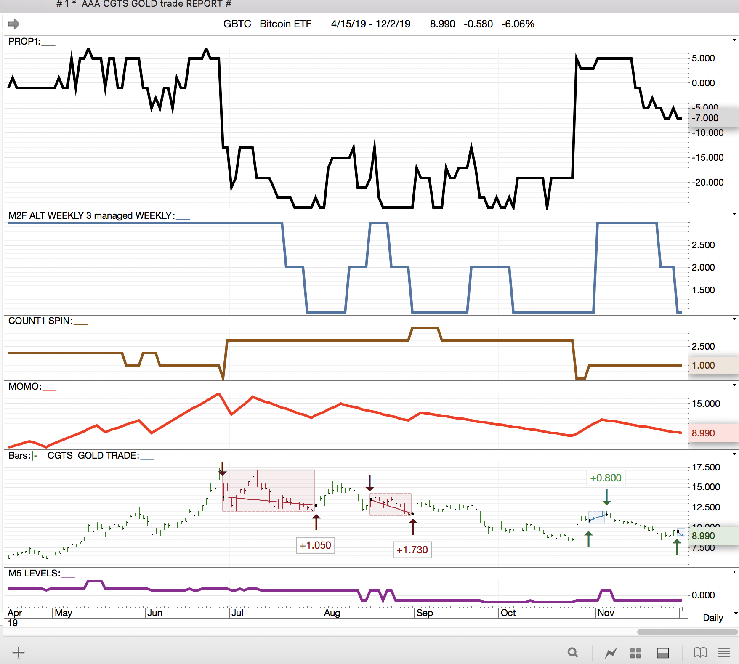Click the COUNT1 SPIN indicator label
The width and height of the screenshot is (739, 664).
[40, 321]
